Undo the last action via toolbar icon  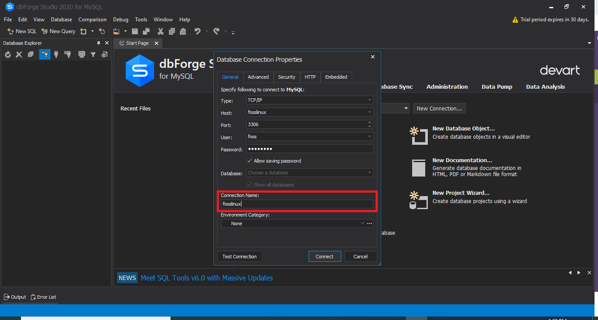pos(198,31)
